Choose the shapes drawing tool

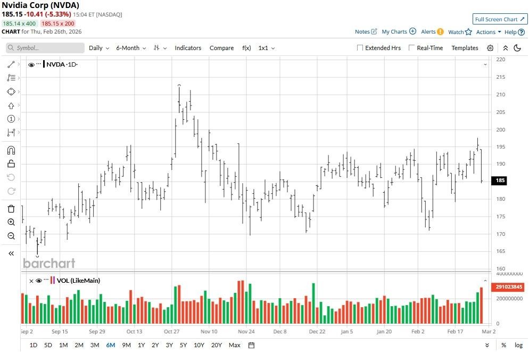point(11,92)
